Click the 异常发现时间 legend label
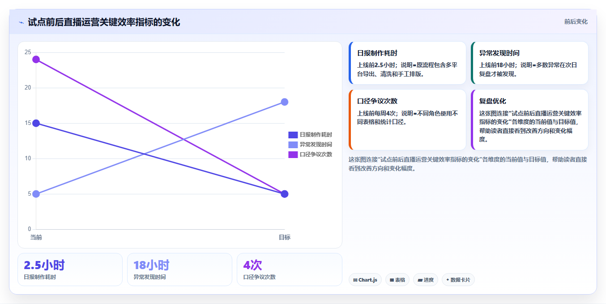 click(316, 145)
